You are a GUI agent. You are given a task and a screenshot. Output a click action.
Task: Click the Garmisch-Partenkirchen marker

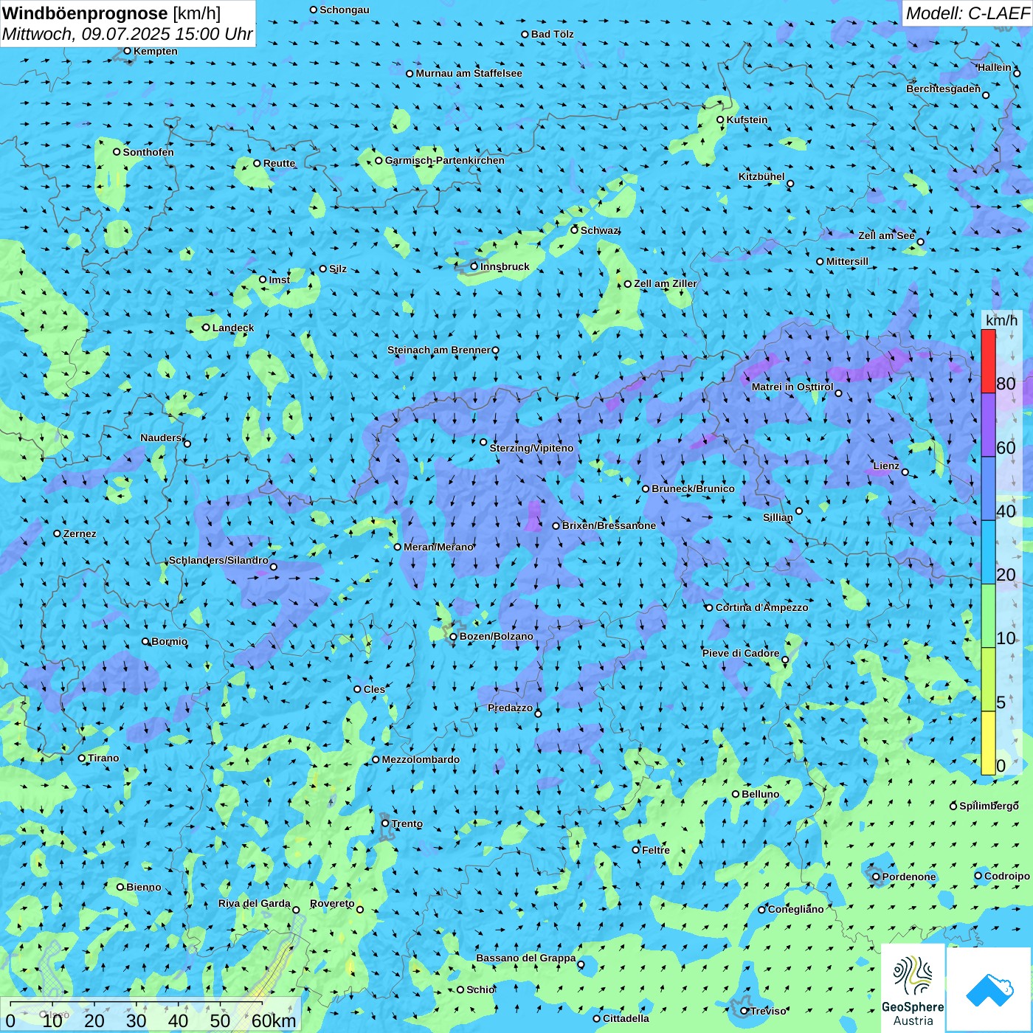click(x=379, y=160)
